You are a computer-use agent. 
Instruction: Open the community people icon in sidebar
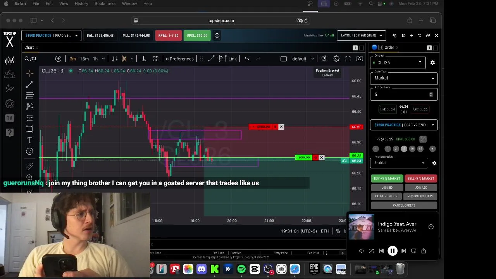point(10,74)
